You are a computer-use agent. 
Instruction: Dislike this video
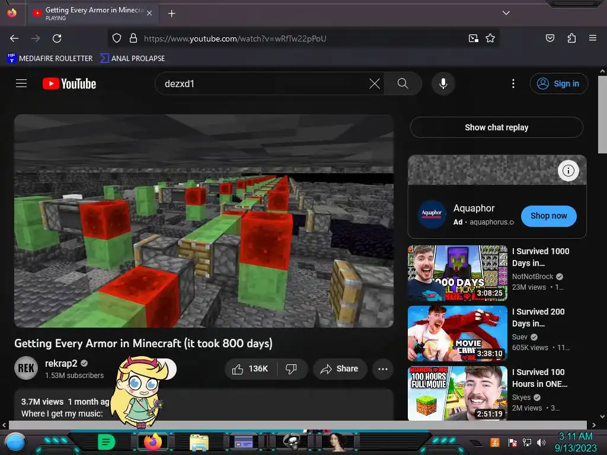[292, 369]
